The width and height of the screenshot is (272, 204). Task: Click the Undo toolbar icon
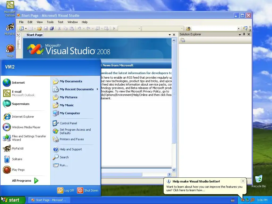79,28
